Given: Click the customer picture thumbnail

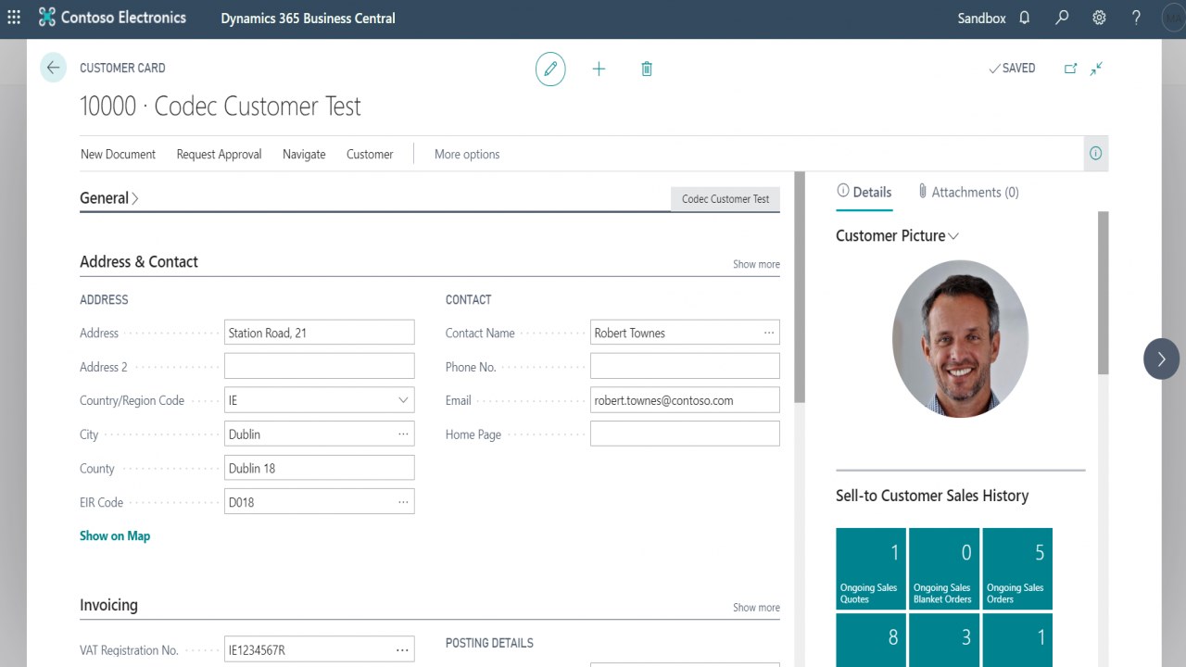Looking at the screenshot, I should [x=960, y=339].
